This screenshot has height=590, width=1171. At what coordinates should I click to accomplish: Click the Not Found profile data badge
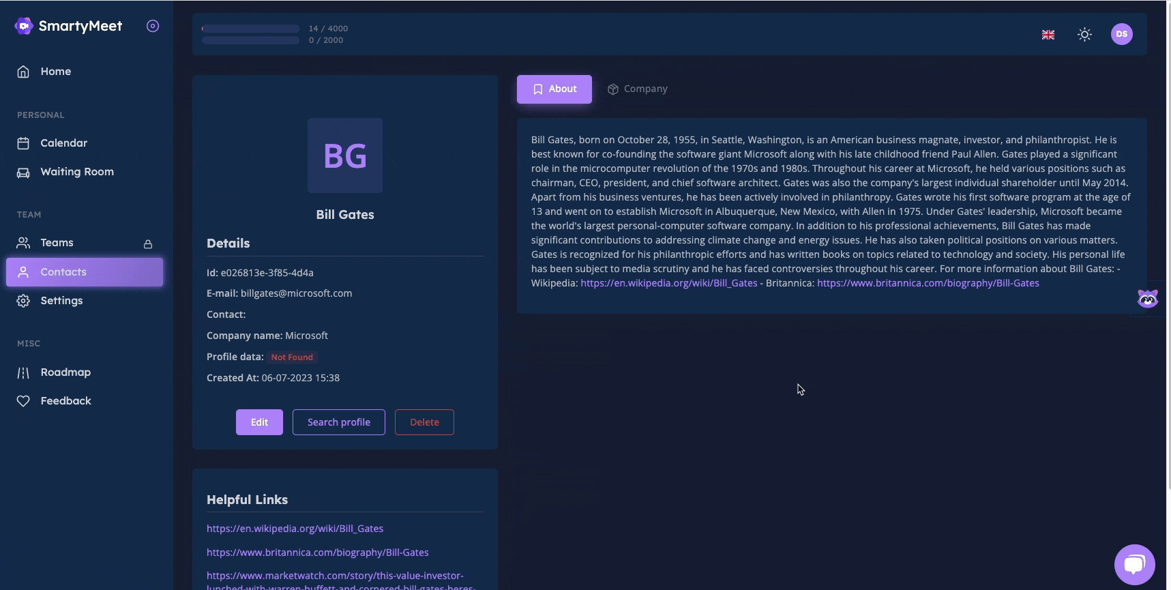[x=292, y=357]
